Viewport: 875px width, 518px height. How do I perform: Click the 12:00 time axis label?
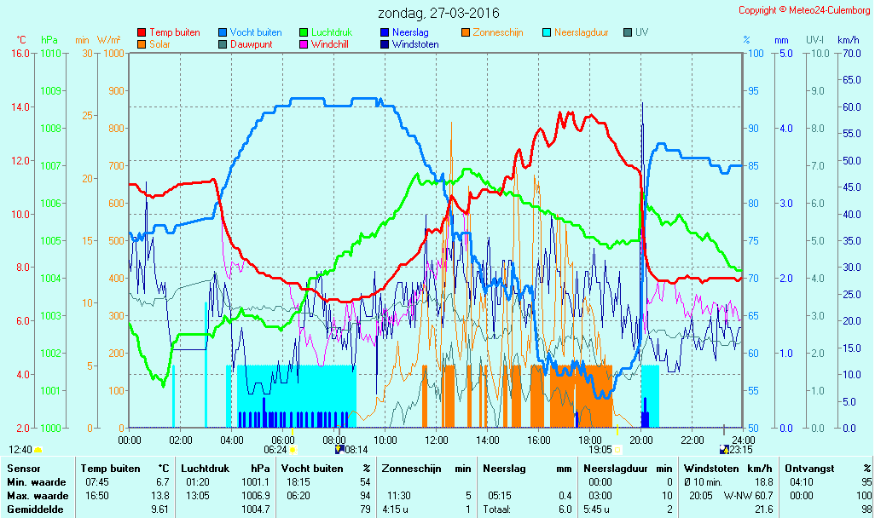click(x=436, y=440)
